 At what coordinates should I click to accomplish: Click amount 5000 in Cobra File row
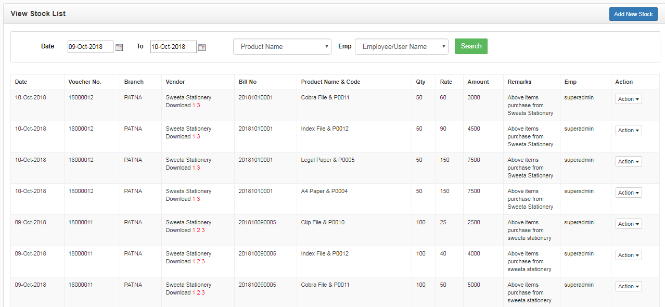(474, 285)
